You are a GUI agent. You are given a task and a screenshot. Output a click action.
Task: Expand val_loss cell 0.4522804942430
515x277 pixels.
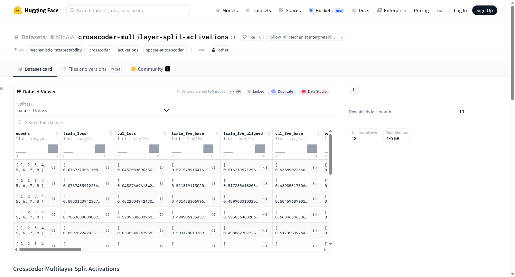[x=162, y=199]
